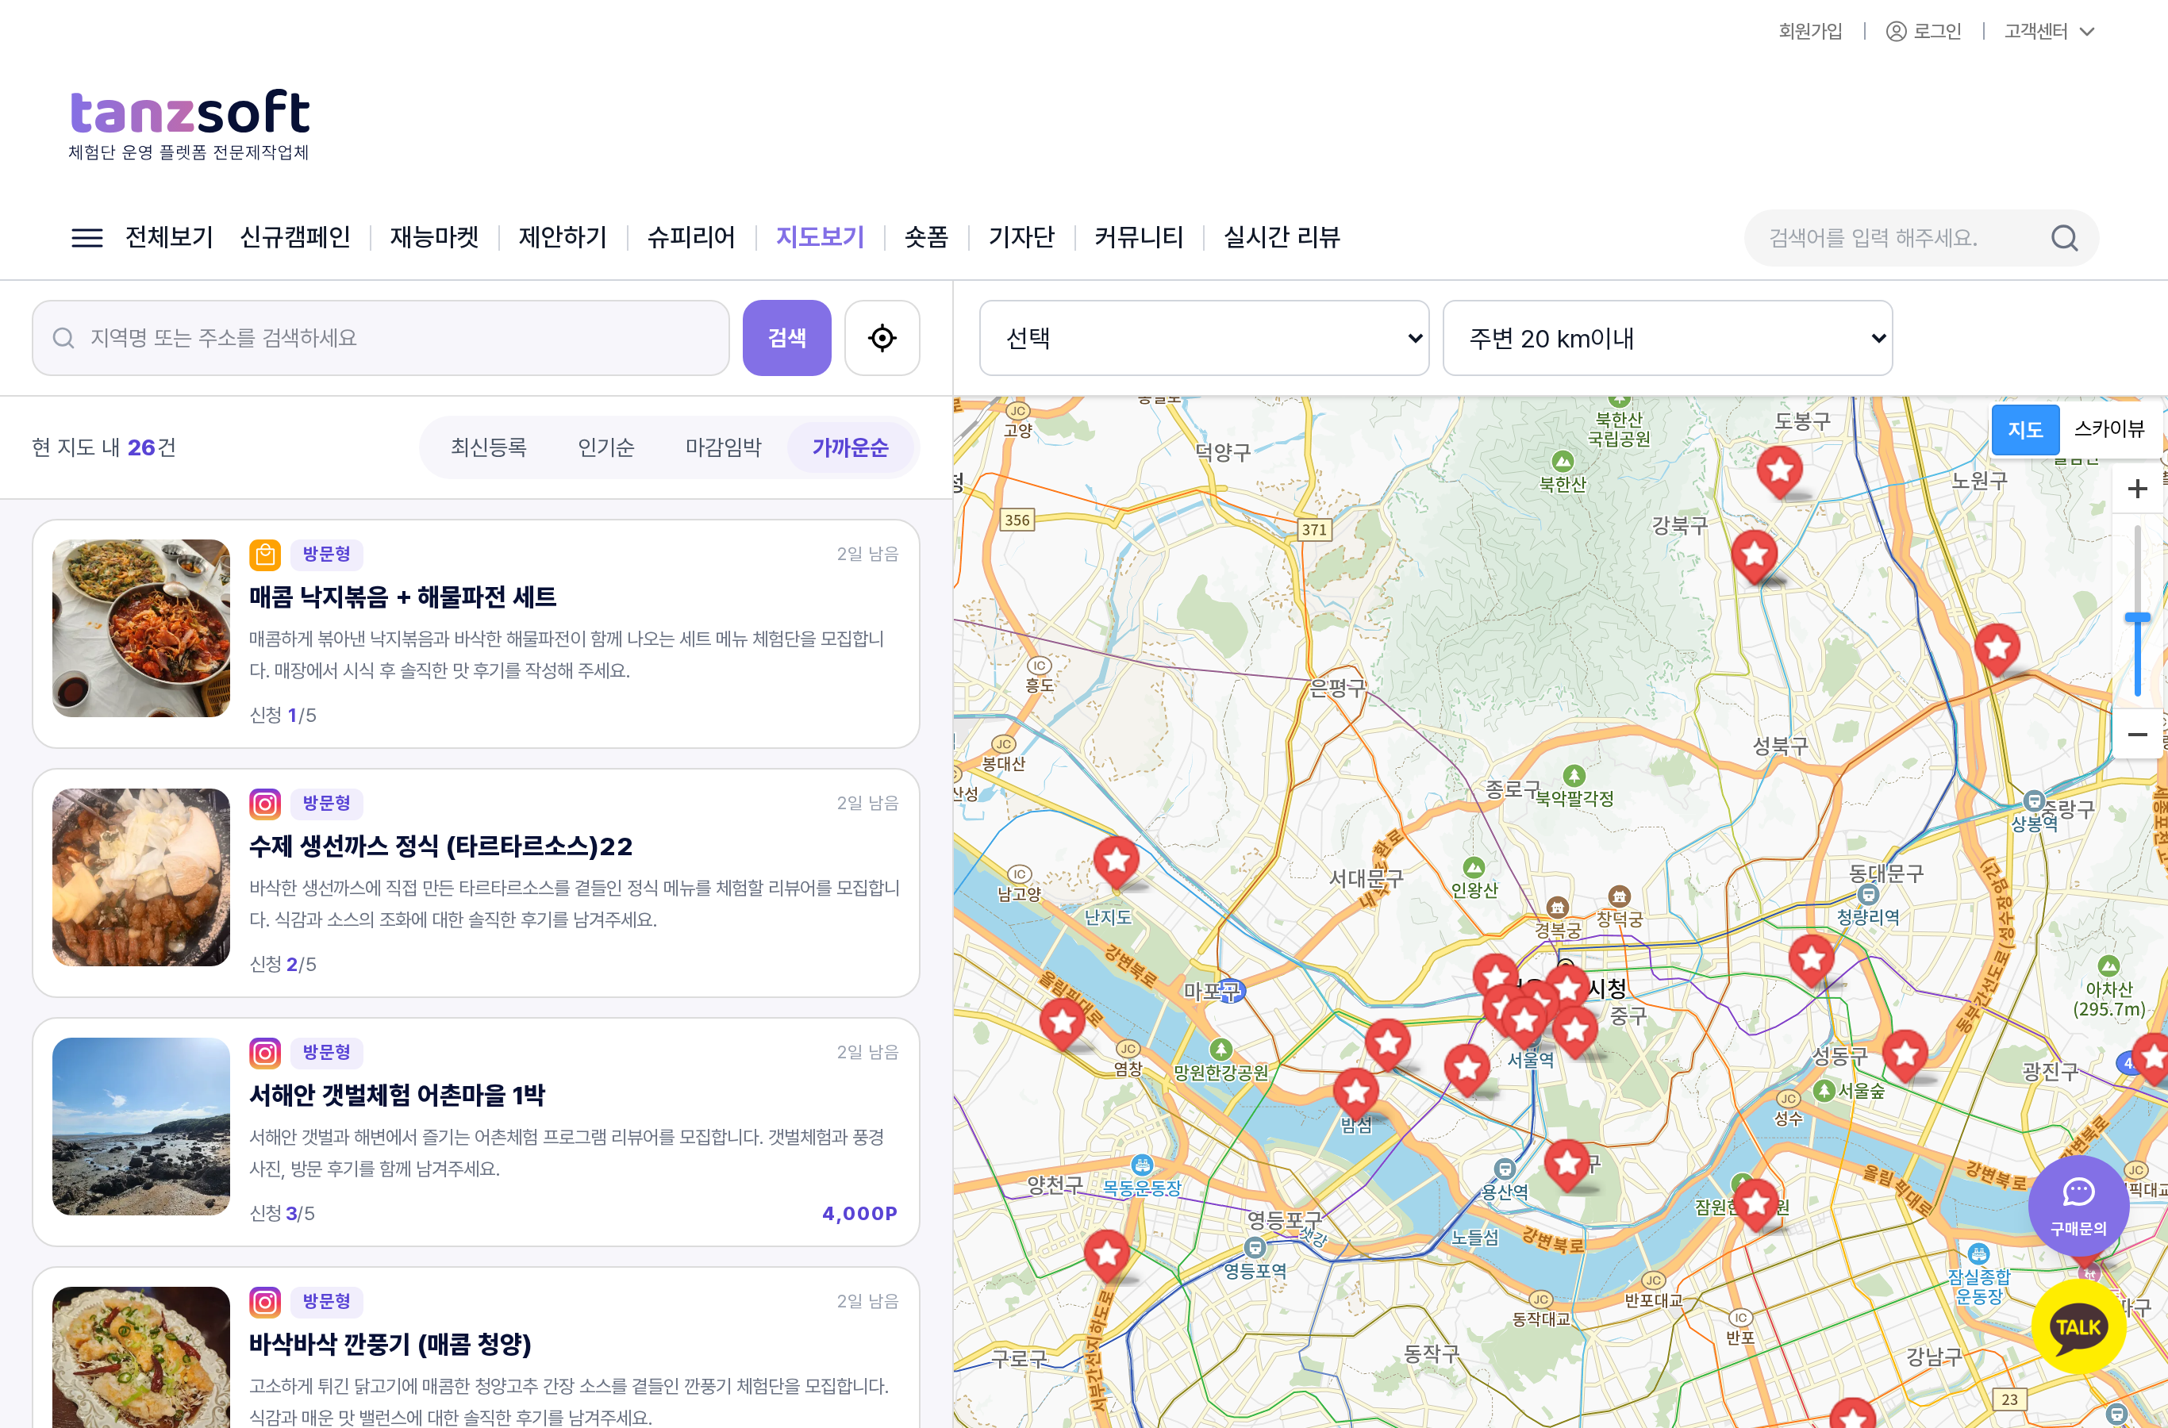
Task: Open 서해안 갯벌체험 어촌마을 1박 campaign
Action: click(397, 1095)
